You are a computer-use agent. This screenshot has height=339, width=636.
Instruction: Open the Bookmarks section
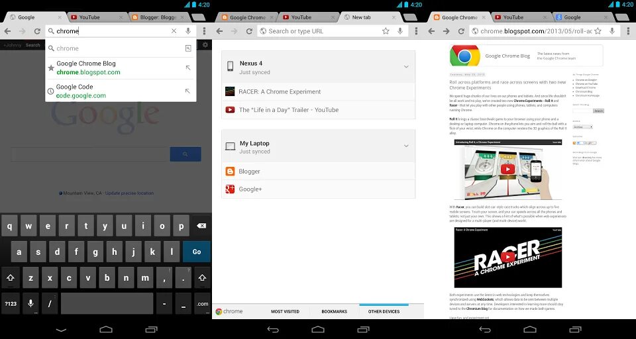[334, 311]
